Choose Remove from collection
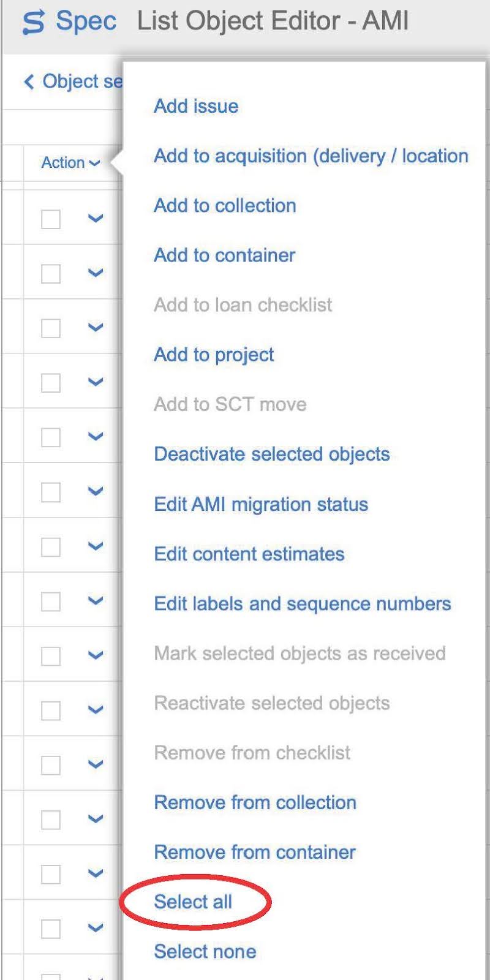This screenshot has height=980, width=490. (x=255, y=802)
